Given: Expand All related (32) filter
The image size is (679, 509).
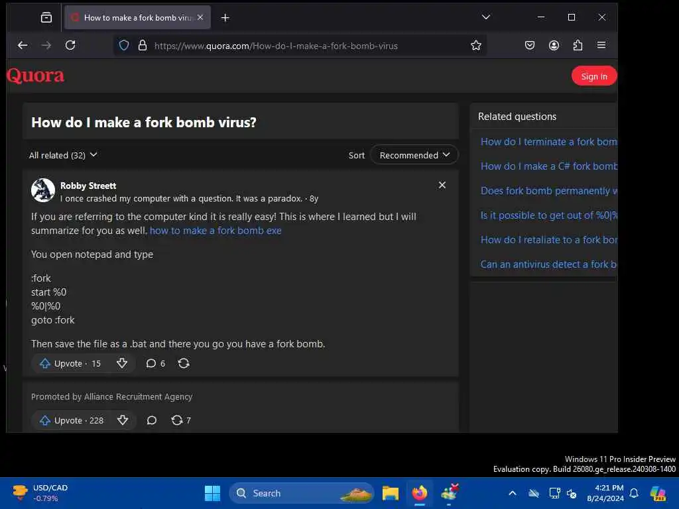Looking at the screenshot, I should (63, 155).
